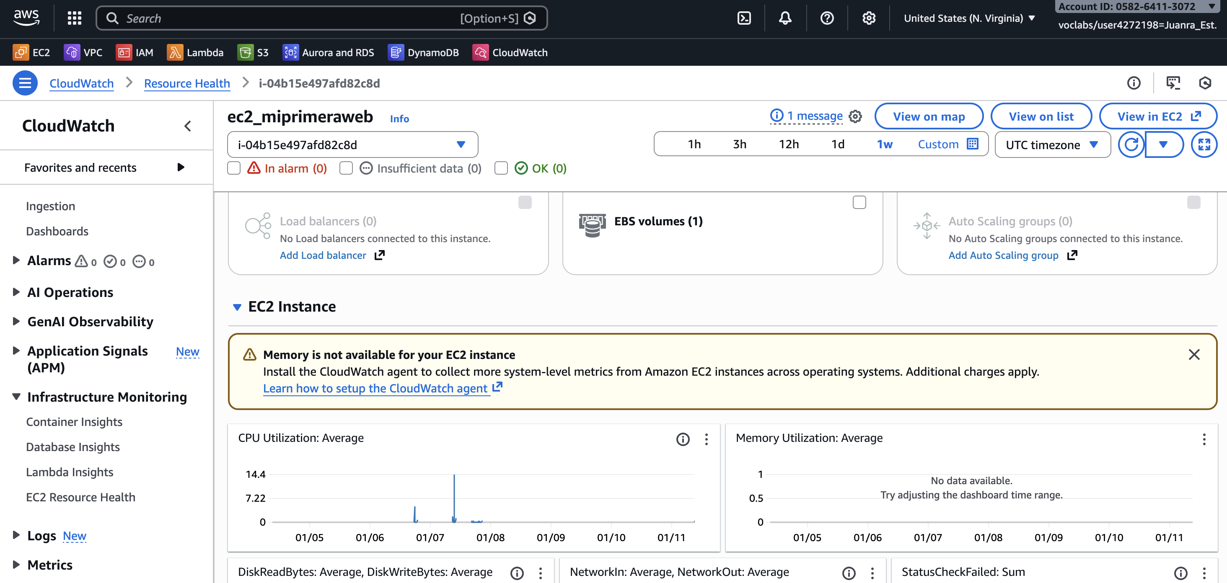Enter full screen dashboard mode
Screen dimensions: 1227x583
(1204, 144)
